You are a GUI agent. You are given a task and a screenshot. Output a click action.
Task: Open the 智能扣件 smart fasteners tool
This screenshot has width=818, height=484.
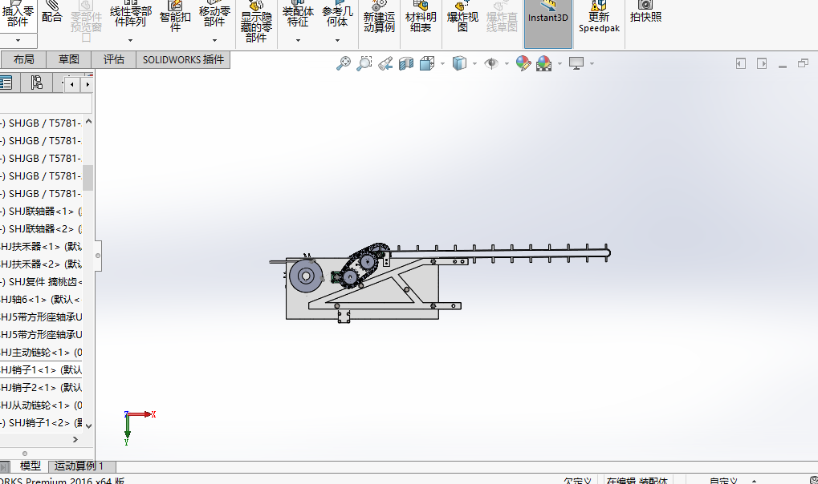click(x=175, y=17)
